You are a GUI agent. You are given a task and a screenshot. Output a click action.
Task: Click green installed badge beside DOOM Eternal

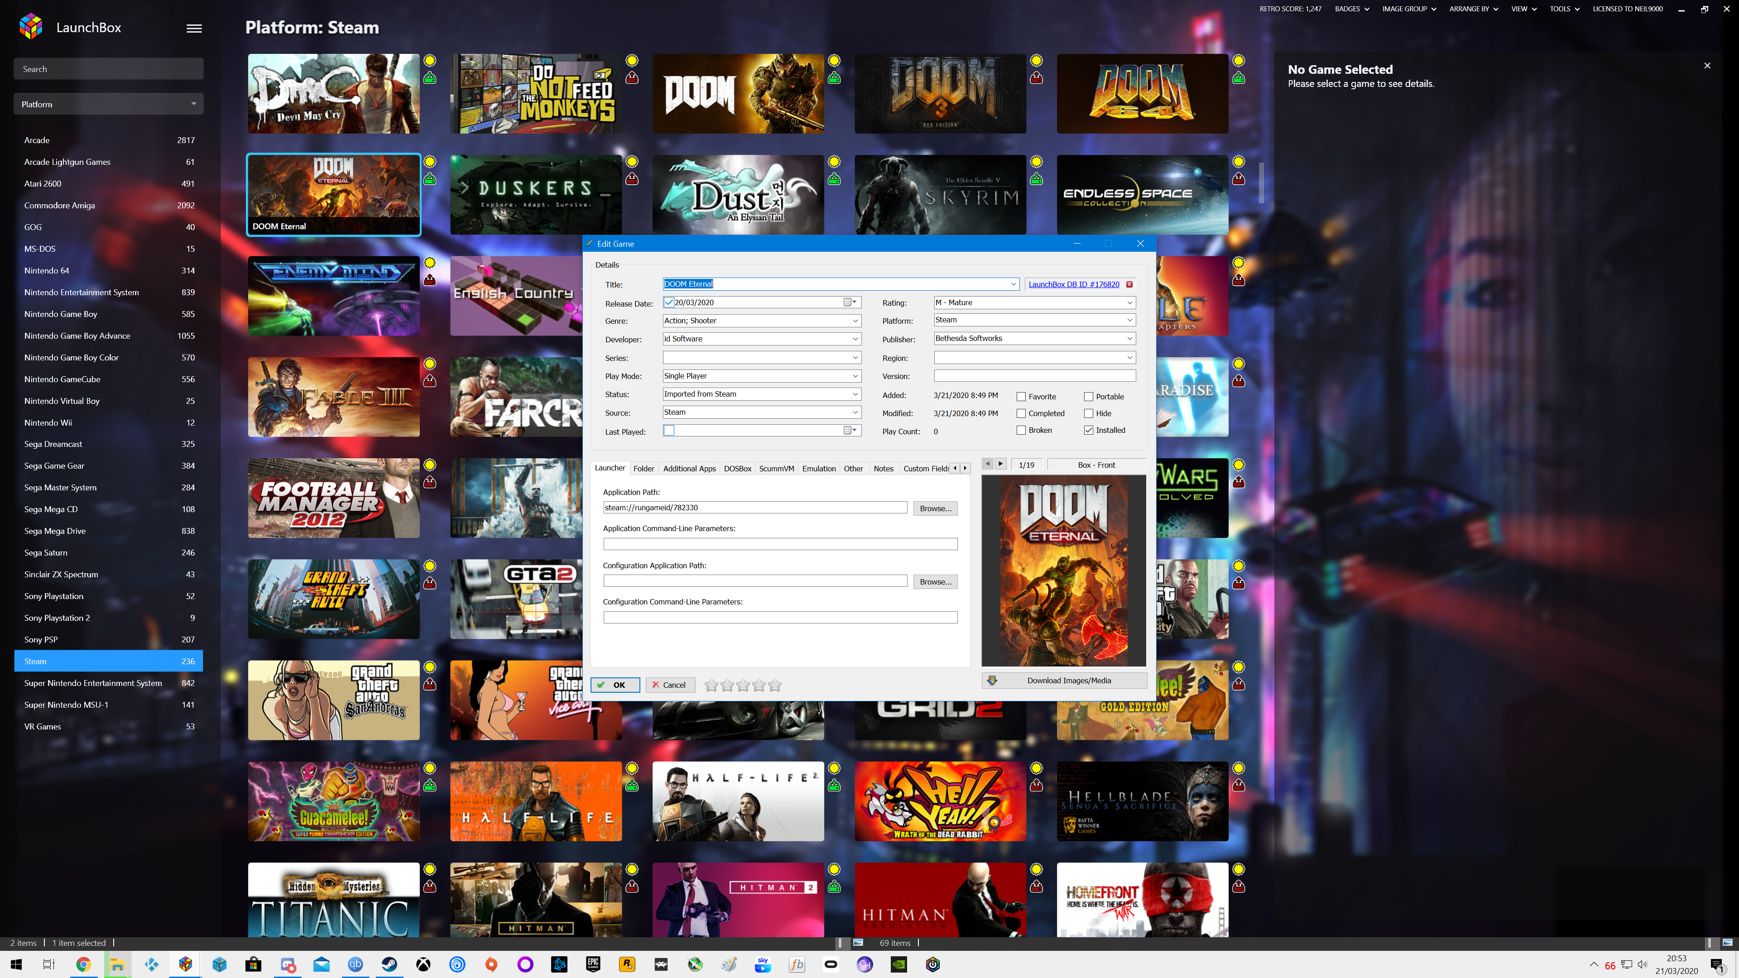click(429, 179)
